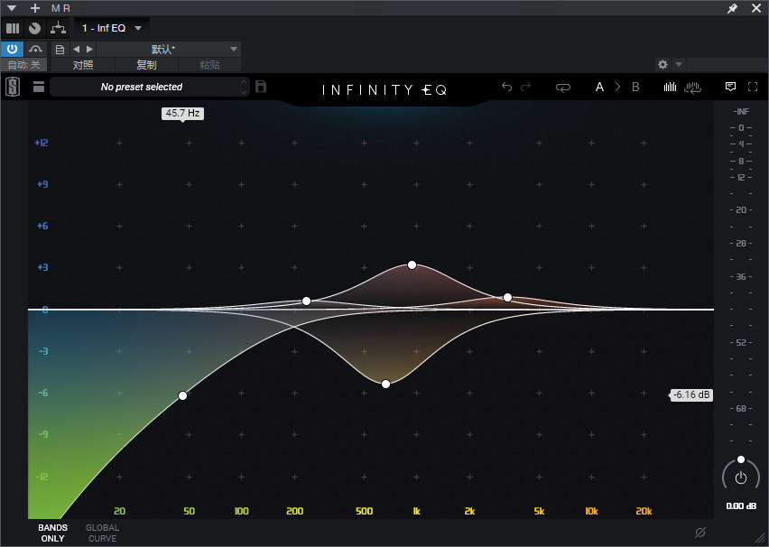Select the A state
Viewport: 769px width, 547px height.
[x=599, y=87]
